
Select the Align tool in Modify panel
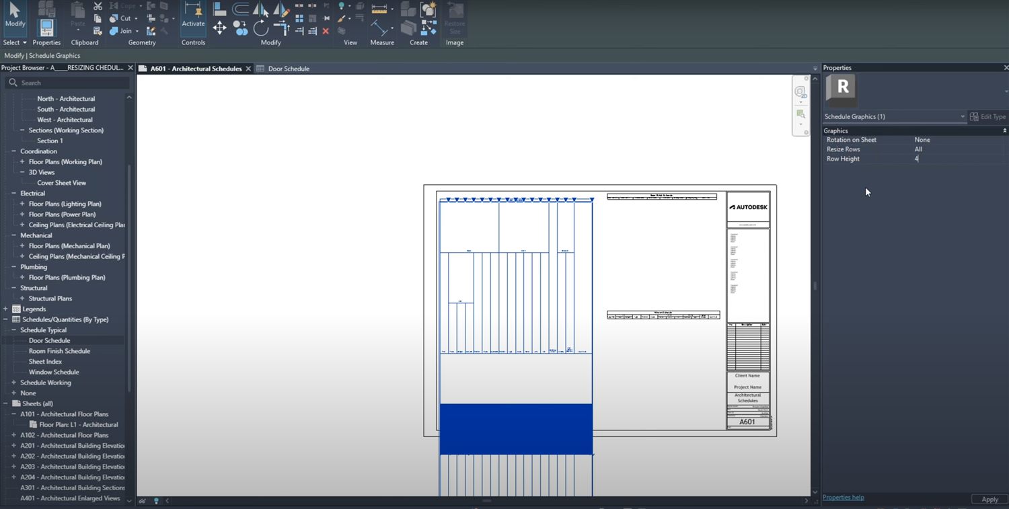coord(219,9)
